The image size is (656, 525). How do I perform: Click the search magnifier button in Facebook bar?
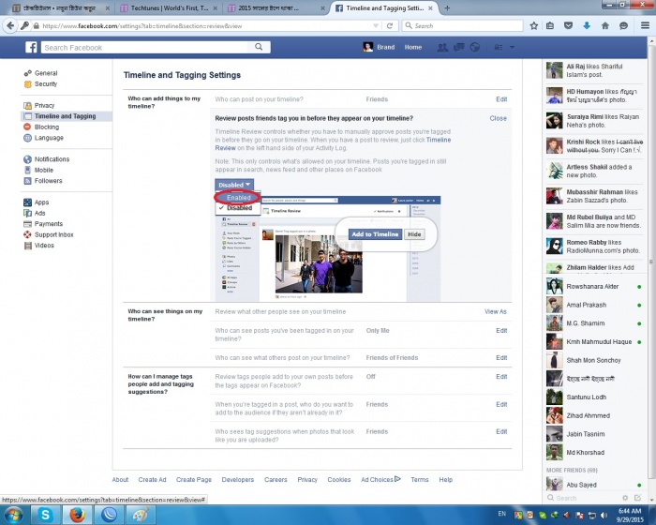tap(259, 47)
